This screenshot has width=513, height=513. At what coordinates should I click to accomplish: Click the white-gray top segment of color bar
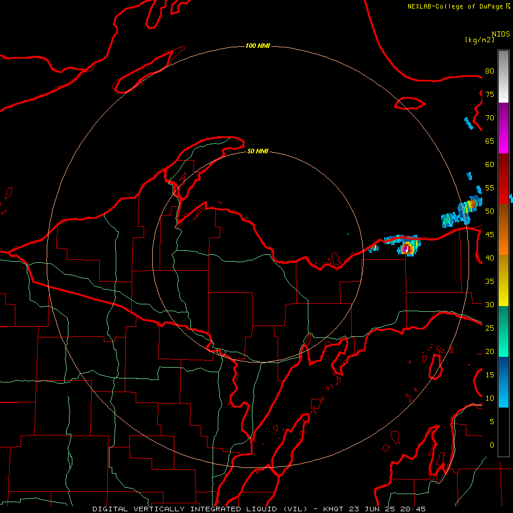pyautogui.click(x=503, y=76)
